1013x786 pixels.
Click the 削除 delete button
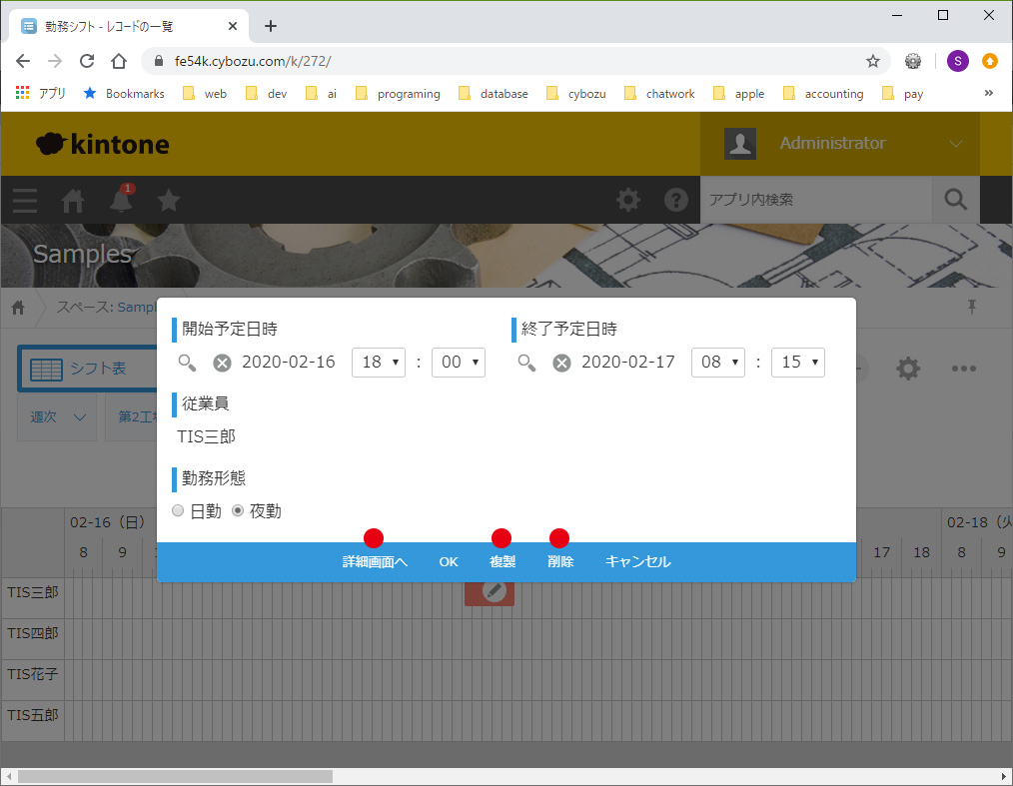click(560, 562)
